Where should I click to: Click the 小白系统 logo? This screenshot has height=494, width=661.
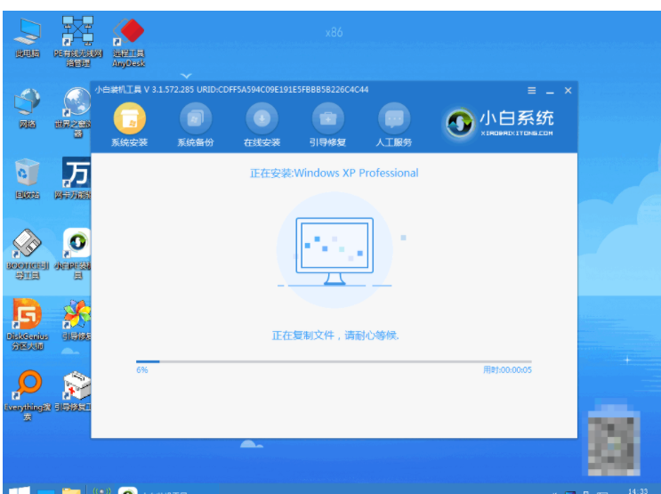point(500,122)
